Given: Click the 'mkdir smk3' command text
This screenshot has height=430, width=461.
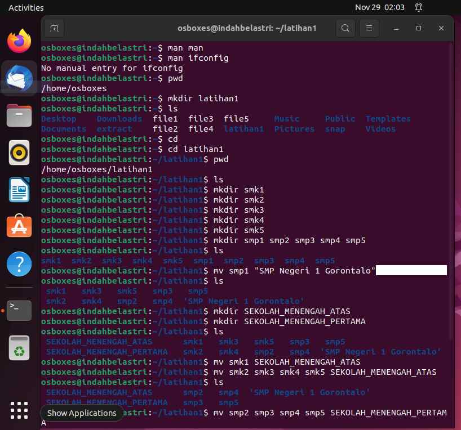Looking at the screenshot, I should click(239, 210).
